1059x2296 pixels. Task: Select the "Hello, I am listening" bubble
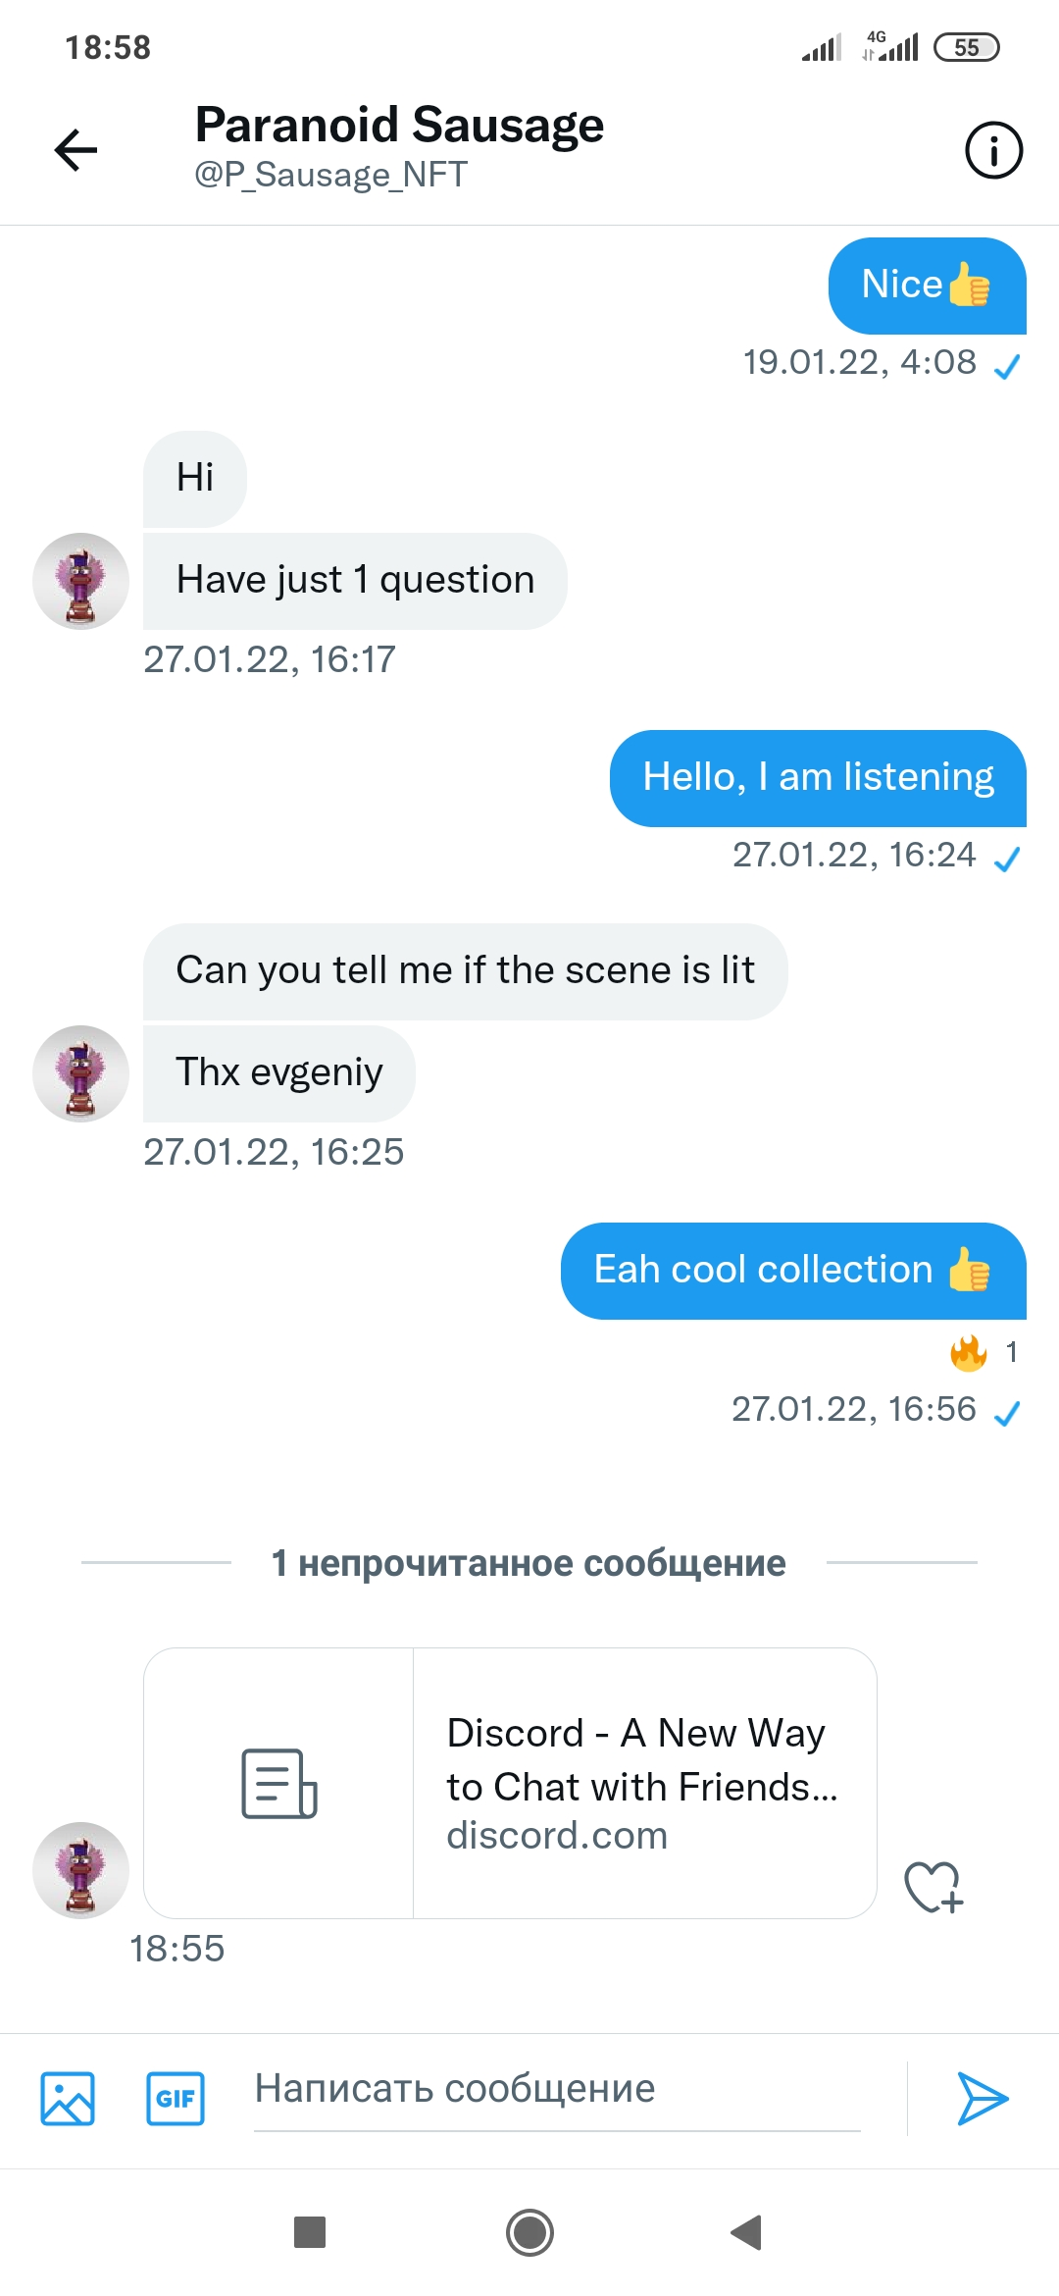click(818, 778)
